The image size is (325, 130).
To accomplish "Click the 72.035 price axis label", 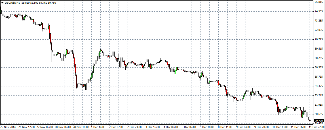I will tap(319, 30).
